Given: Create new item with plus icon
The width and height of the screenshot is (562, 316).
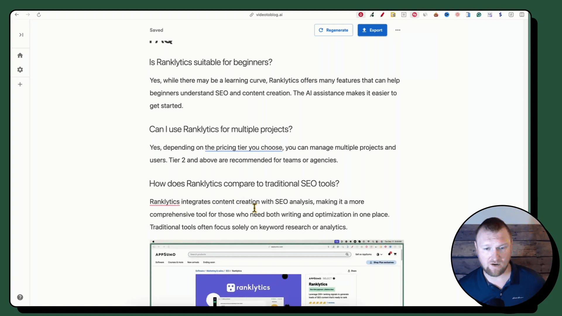Looking at the screenshot, I should [x=20, y=84].
